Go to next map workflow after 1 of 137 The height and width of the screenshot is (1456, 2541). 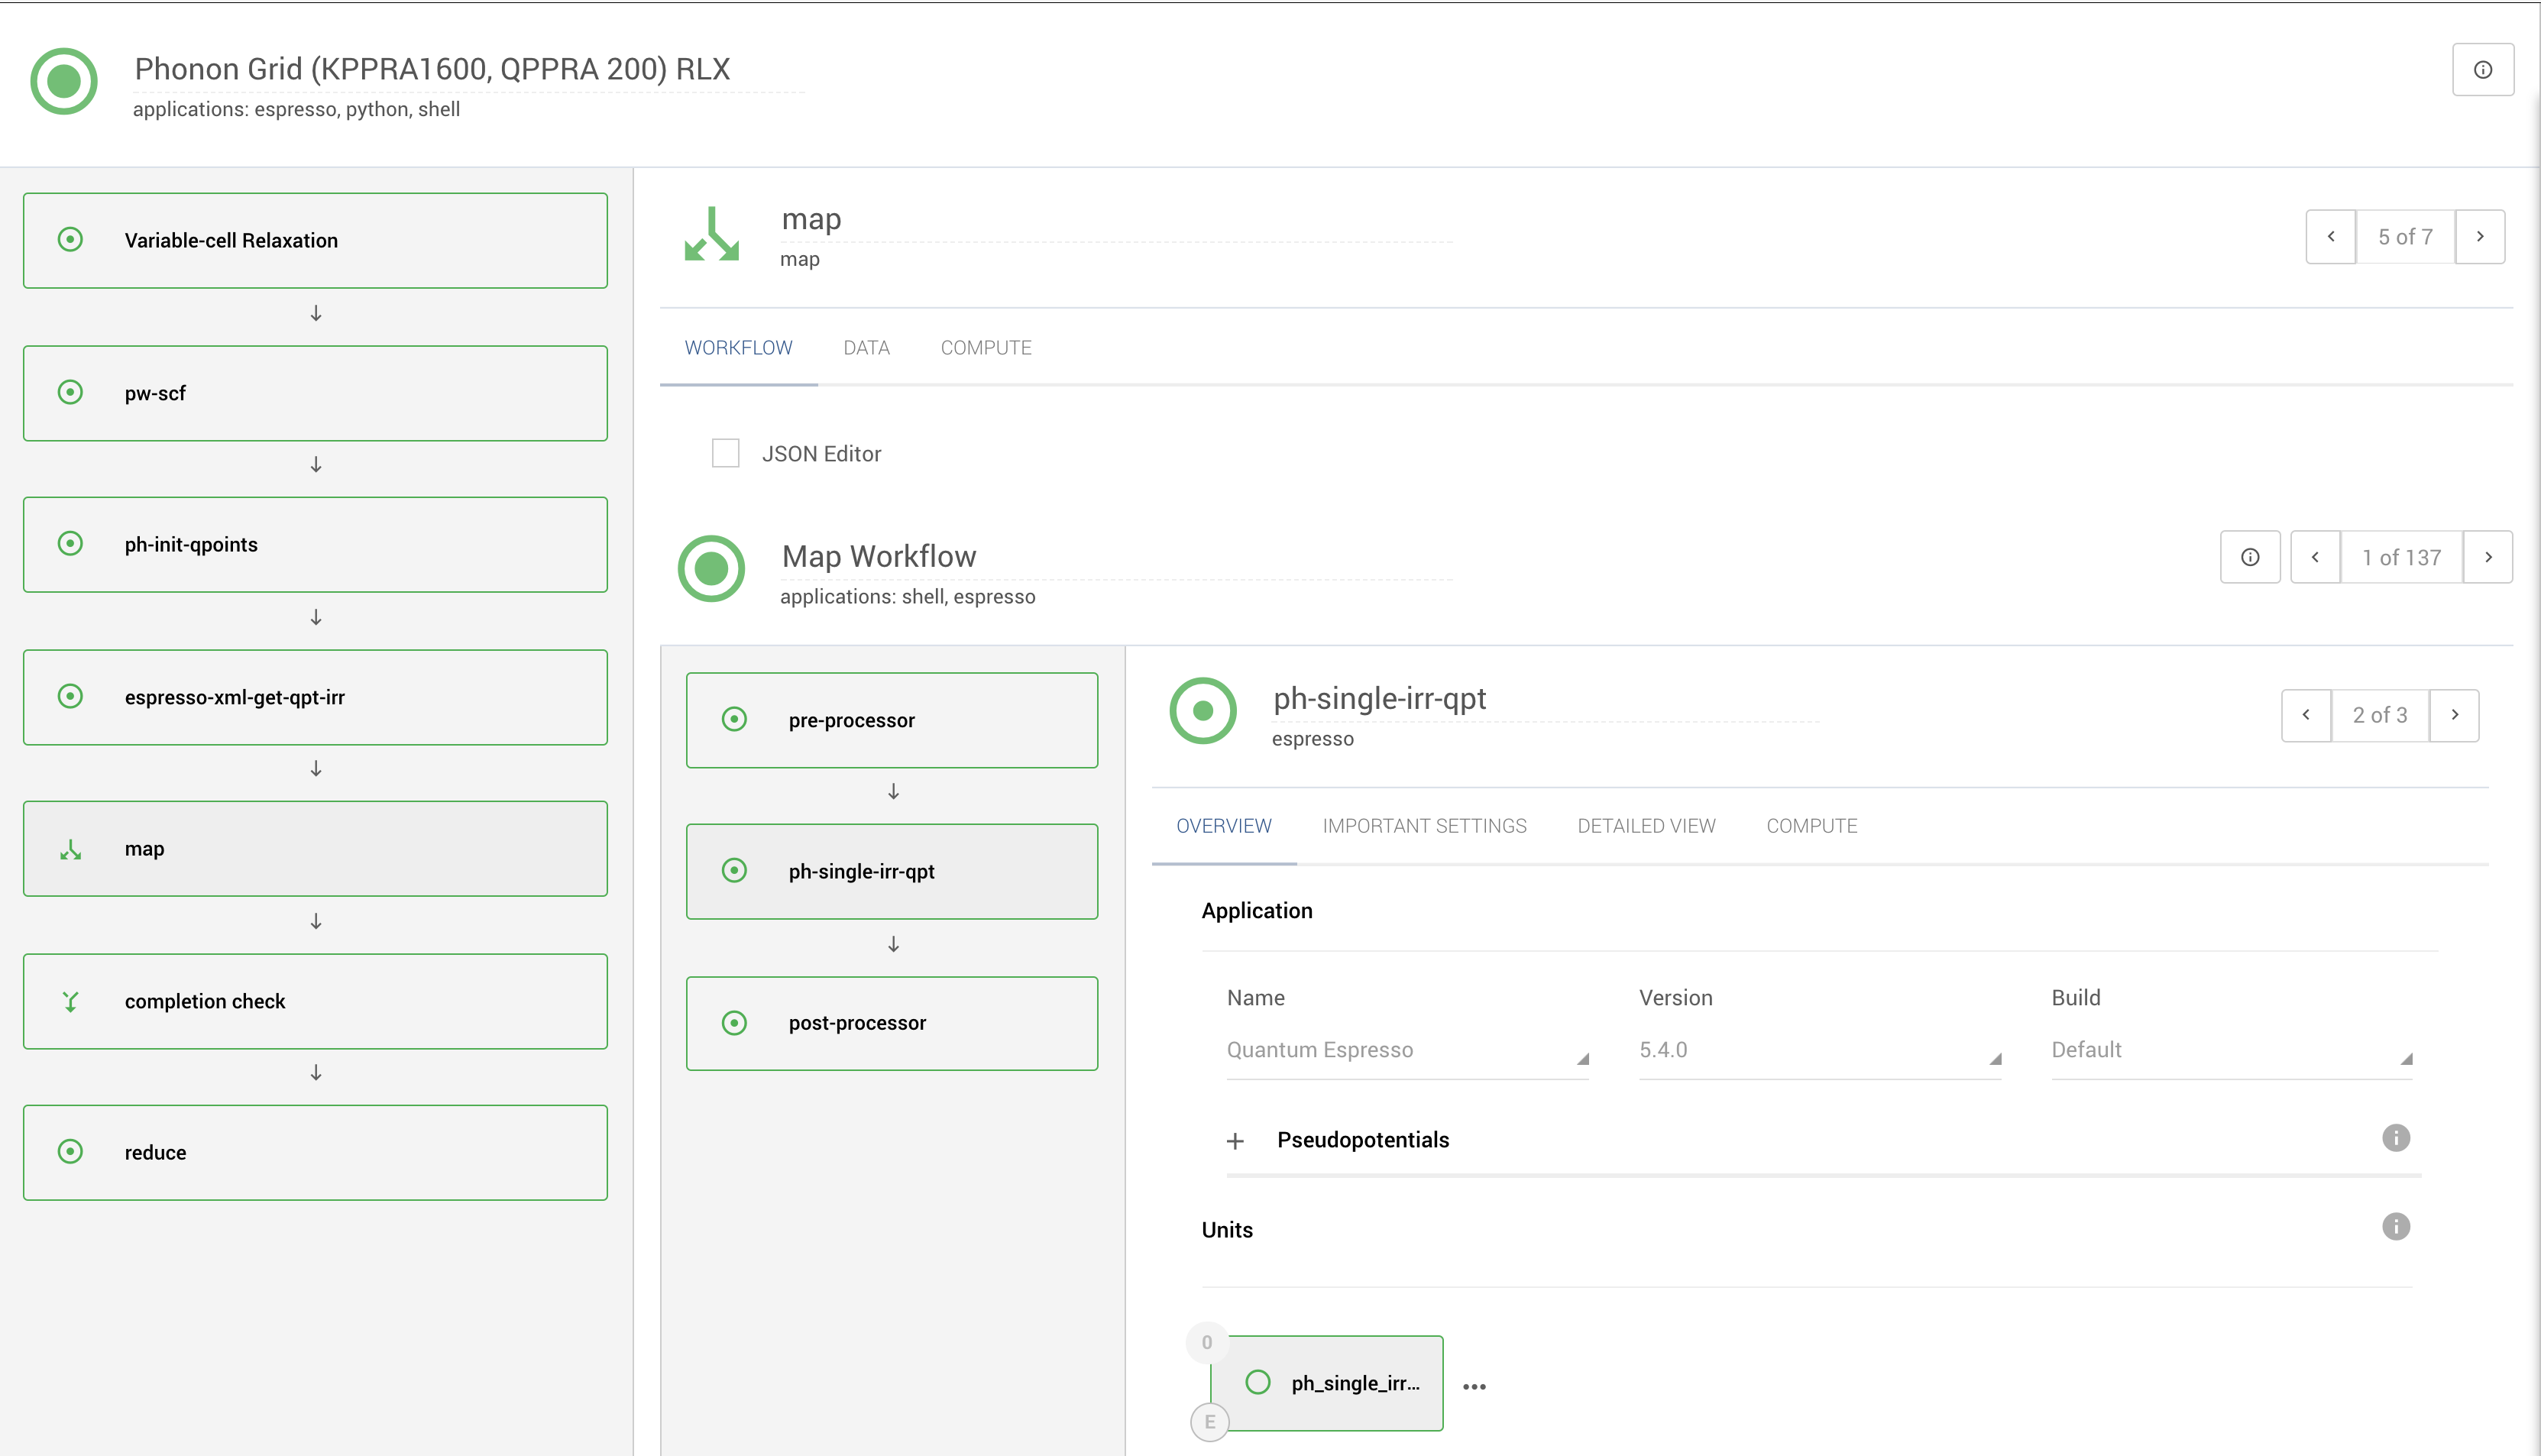pos(2488,557)
